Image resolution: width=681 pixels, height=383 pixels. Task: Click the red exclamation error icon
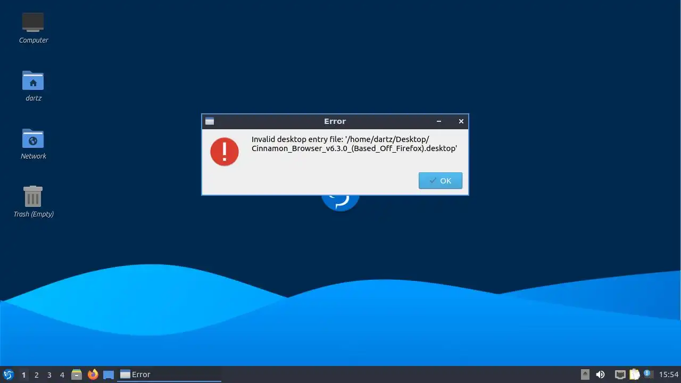pyautogui.click(x=225, y=152)
